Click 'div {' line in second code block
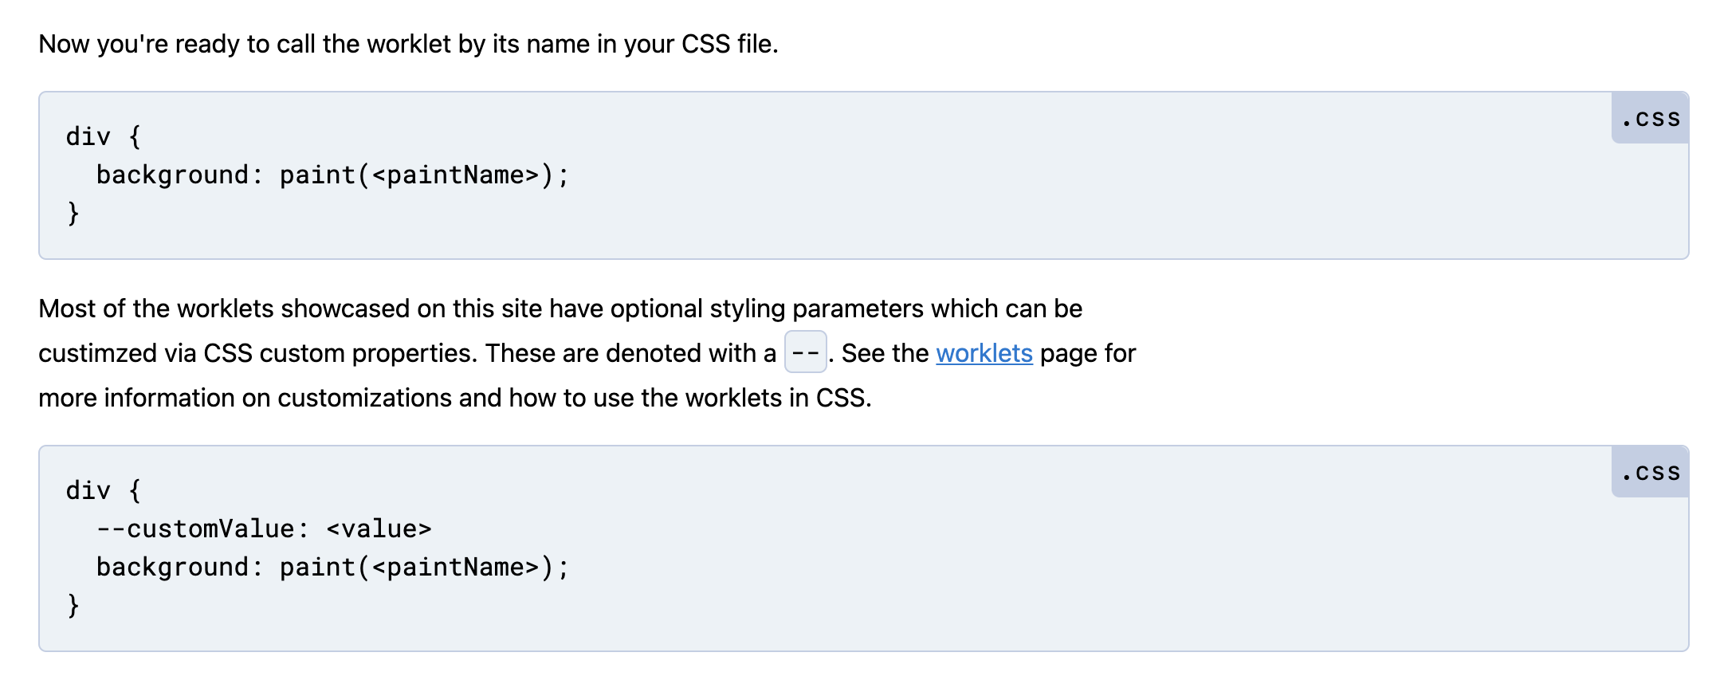The image size is (1720, 676). pyautogui.click(x=104, y=490)
